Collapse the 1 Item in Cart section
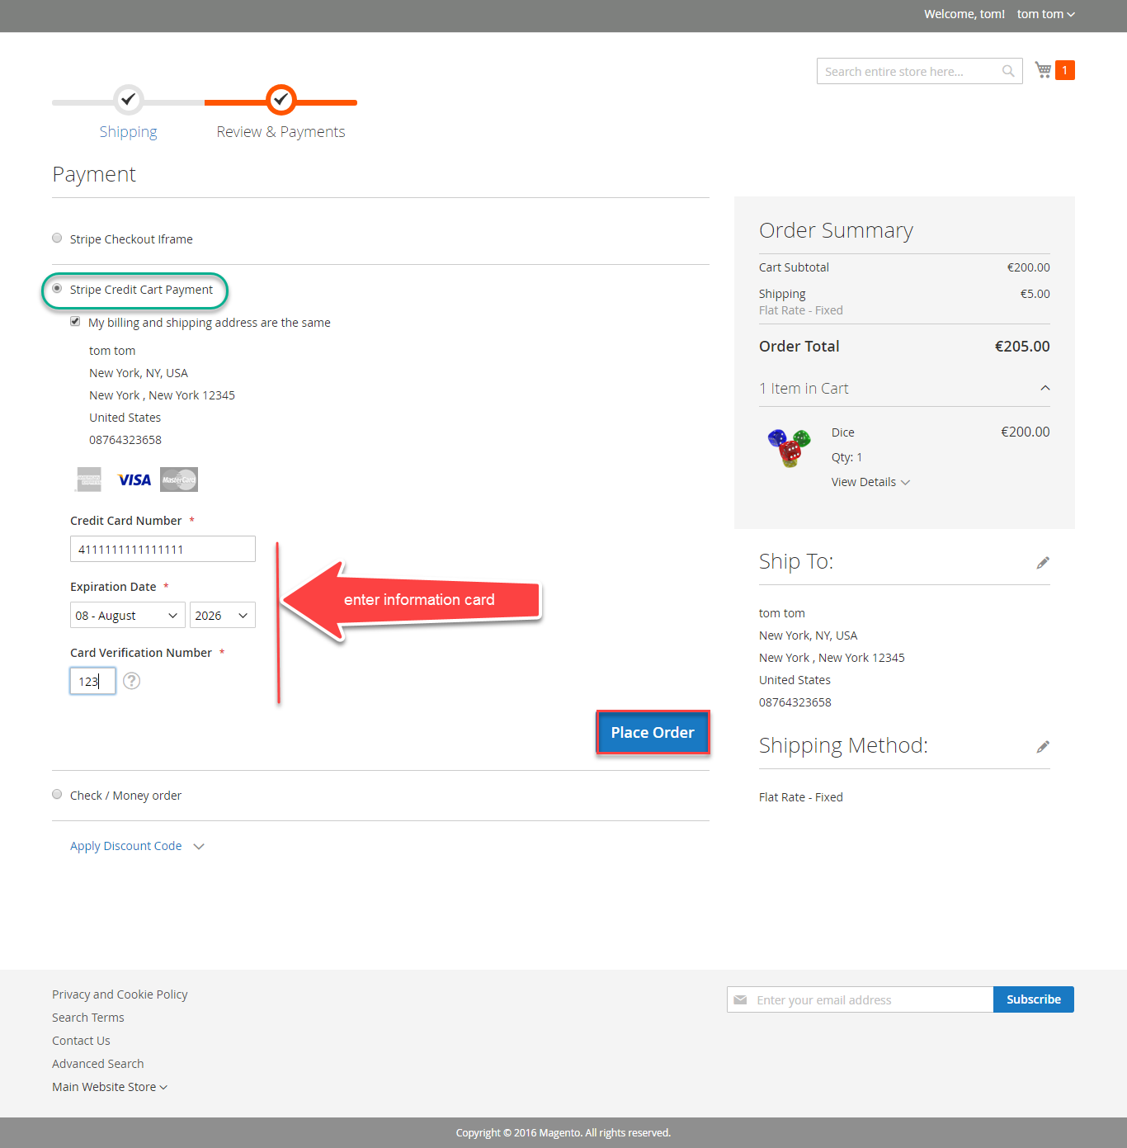Screen dimensions: 1127x1148 pos(1044,389)
